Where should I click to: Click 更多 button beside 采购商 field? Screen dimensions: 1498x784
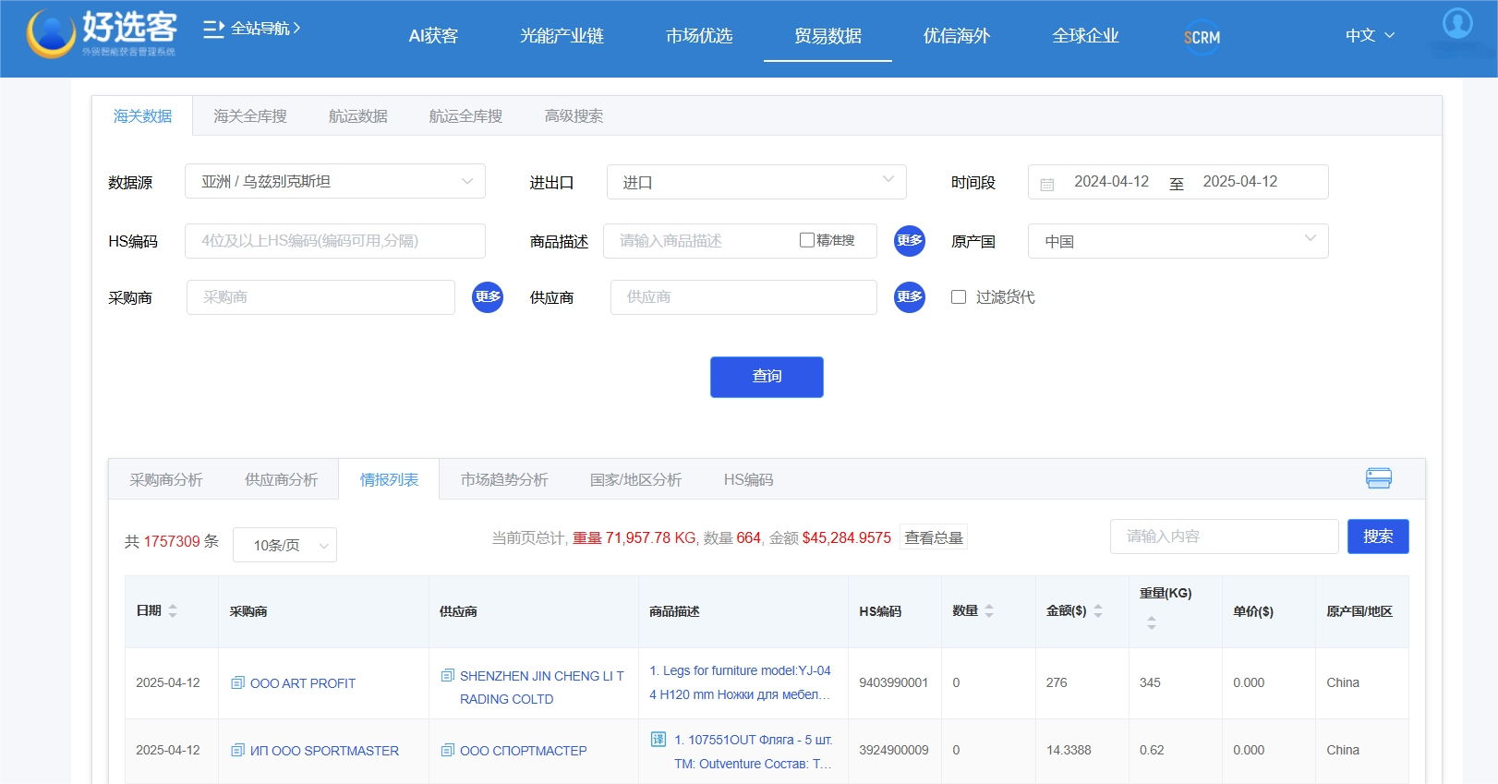coord(488,297)
